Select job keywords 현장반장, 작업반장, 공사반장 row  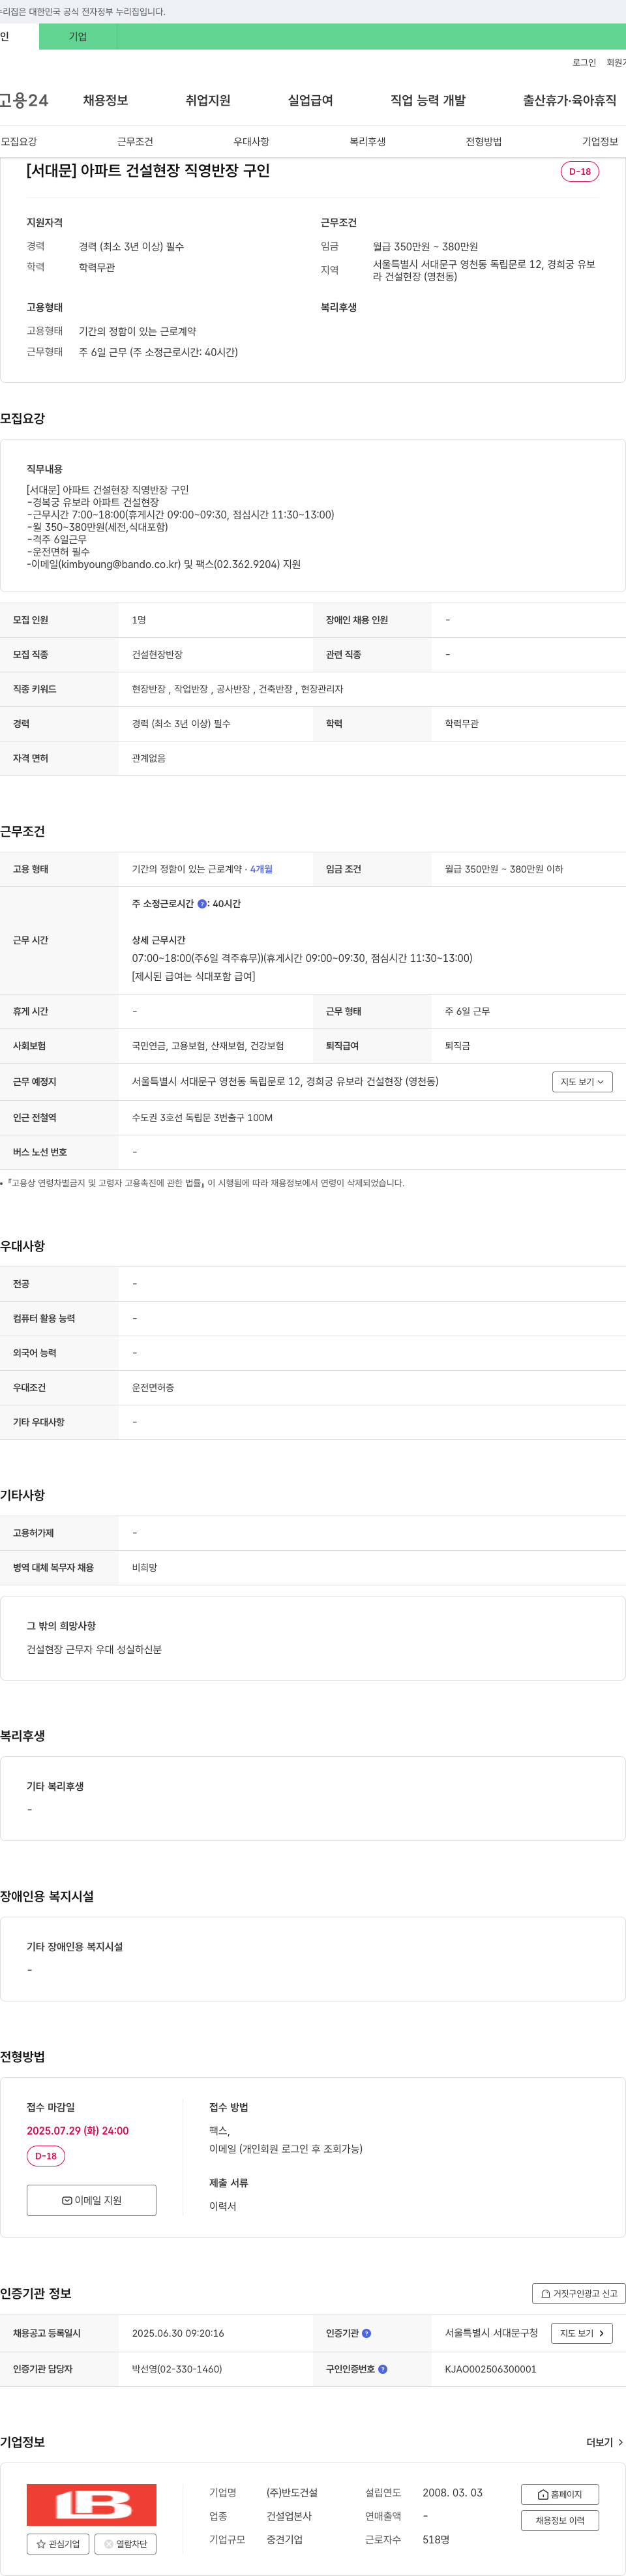click(237, 689)
